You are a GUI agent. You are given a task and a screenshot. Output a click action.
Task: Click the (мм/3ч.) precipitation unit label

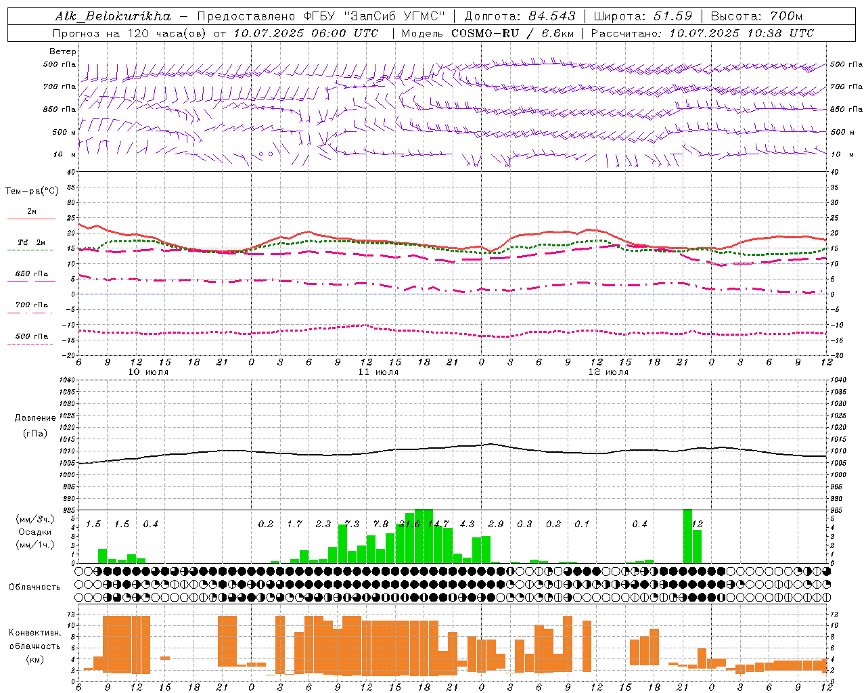[x=35, y=519]
